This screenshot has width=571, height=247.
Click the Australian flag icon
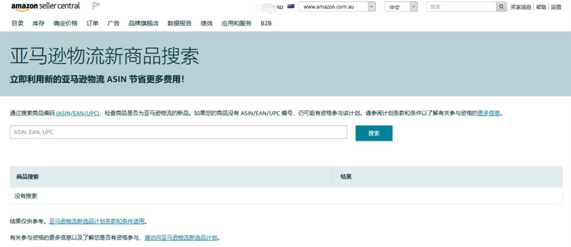pos(290,6)
